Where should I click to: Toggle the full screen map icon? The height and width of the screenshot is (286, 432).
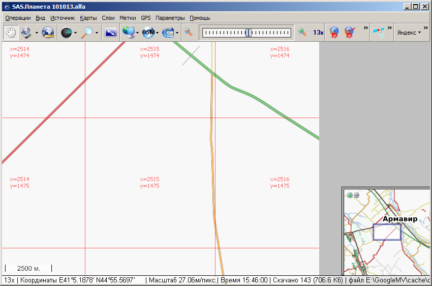[110, 33]
